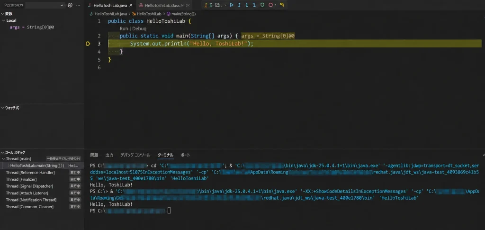Open the dropdown arrow beside Stop
The image size is (485, 230).
275,5
